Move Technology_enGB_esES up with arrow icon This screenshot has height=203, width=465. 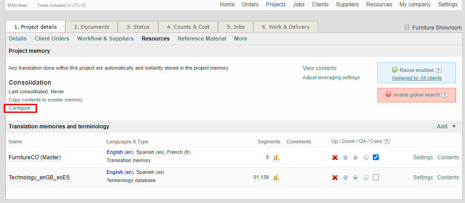345,178
